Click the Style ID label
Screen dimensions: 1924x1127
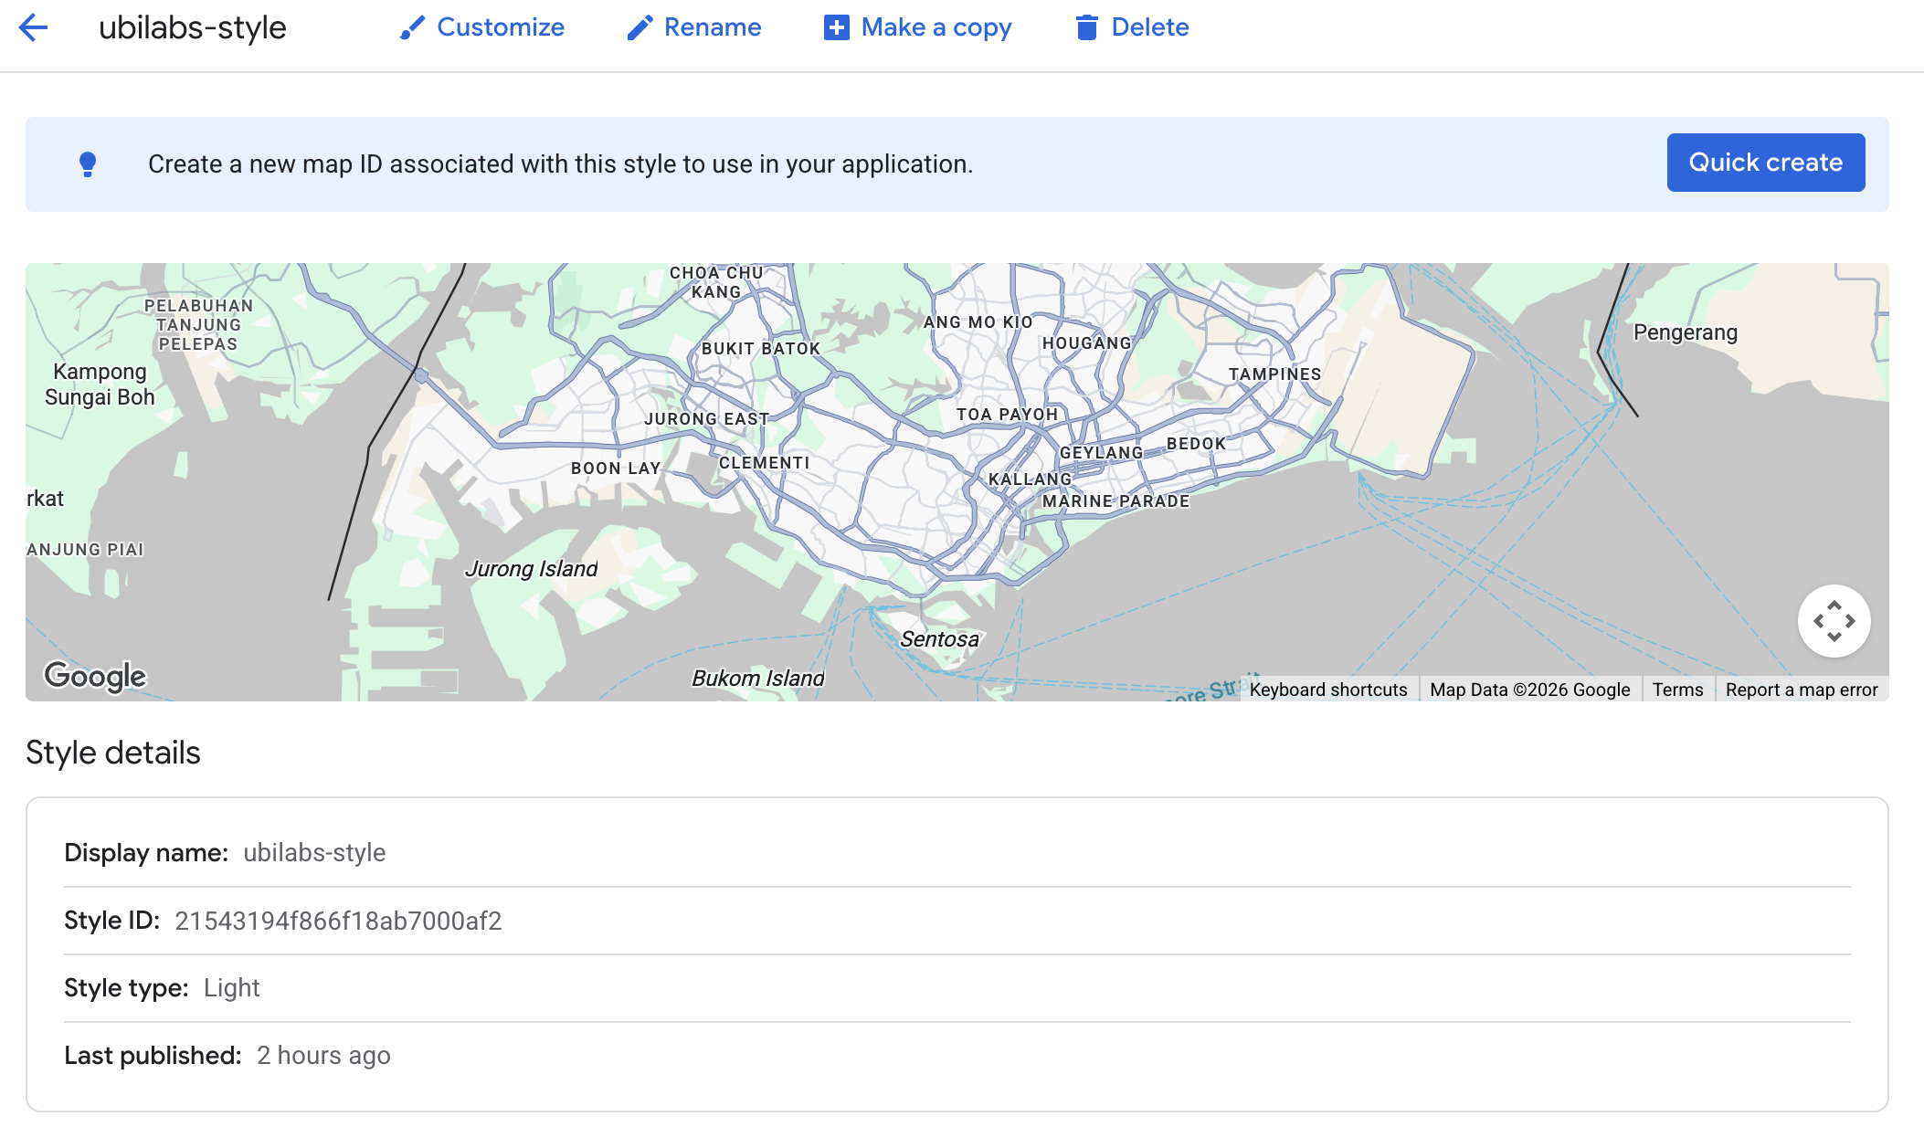[112, 921]
